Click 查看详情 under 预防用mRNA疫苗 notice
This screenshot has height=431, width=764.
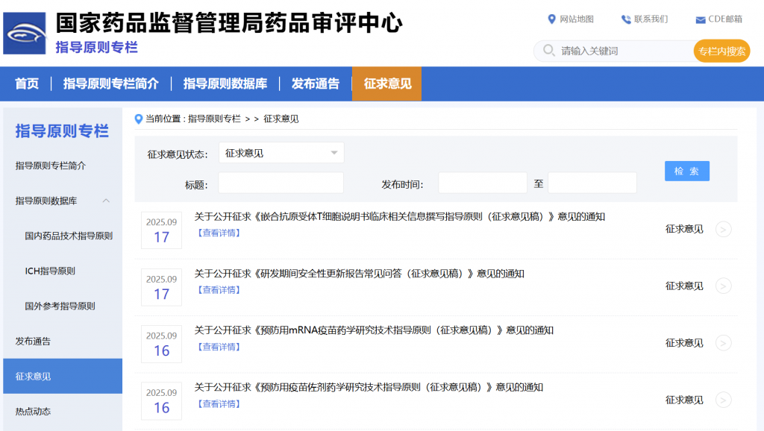pos(219,347)
